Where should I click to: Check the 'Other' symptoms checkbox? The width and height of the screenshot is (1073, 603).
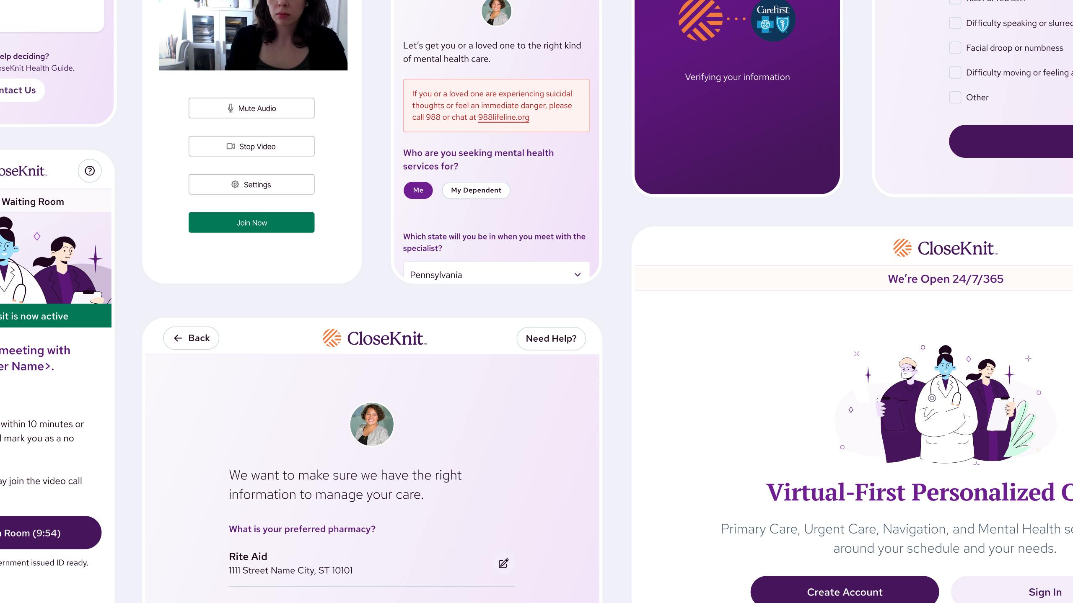(x=954, y=96)
